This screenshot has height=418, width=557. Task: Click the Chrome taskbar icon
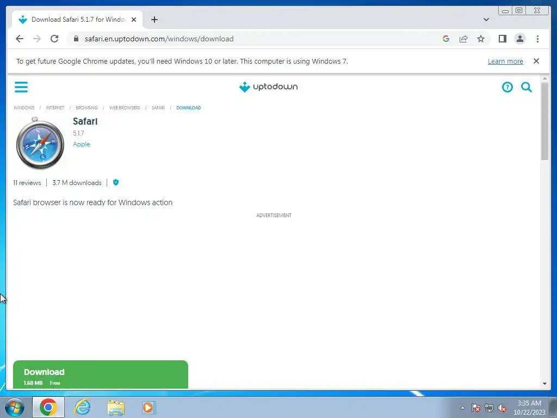(48, 407)
